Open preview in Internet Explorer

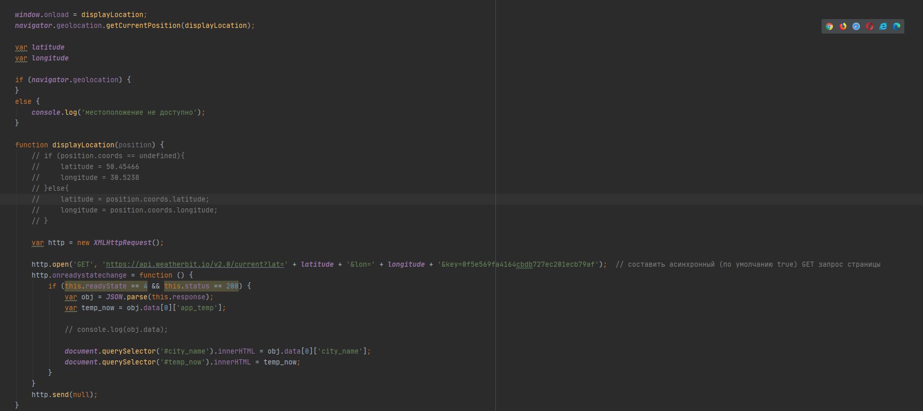(883, 26)
